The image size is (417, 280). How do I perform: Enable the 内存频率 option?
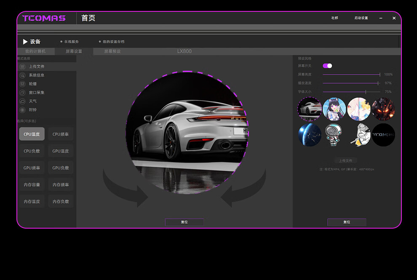(61, 184)
